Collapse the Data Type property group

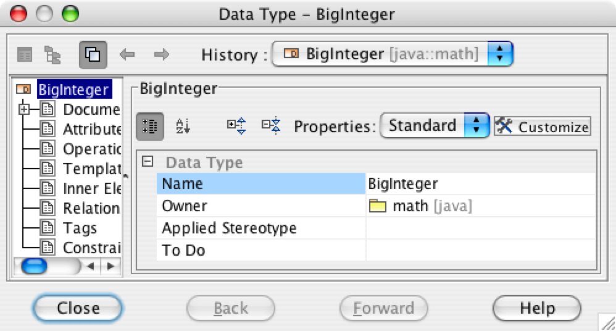tap(148, 162)
